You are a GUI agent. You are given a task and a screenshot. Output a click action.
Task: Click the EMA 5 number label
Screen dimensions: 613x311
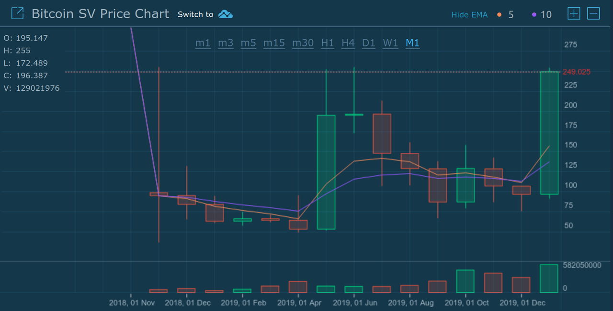tap(511, 15)
